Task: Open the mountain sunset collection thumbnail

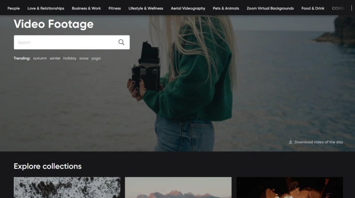Action: 178,187
